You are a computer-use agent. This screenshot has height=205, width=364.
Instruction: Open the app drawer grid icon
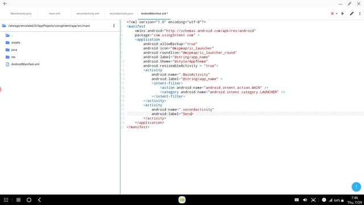click(6, 200)
